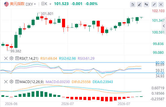The image size is (166, 107).
Task: Click the 101.801 high price marker
Action: pos(47,14)
